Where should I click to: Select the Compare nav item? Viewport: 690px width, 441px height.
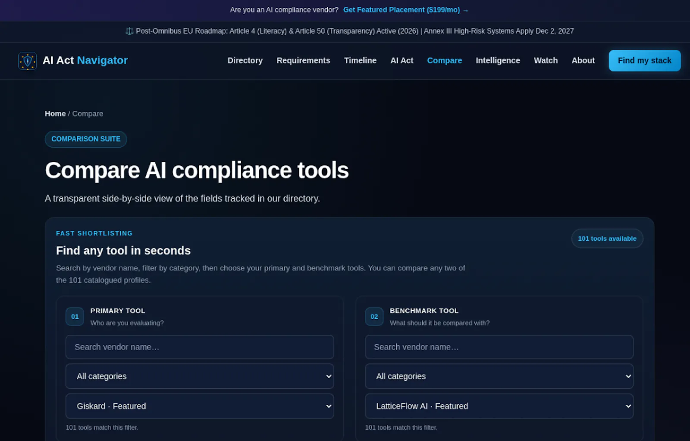444,61
